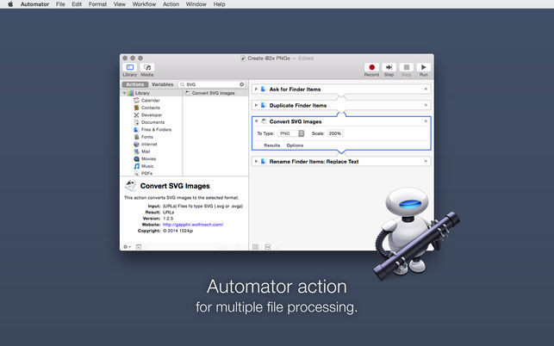Open the gapplin.wolfrosch.com website link
This screenshot has width=554, height=346.
coord(193,225)
